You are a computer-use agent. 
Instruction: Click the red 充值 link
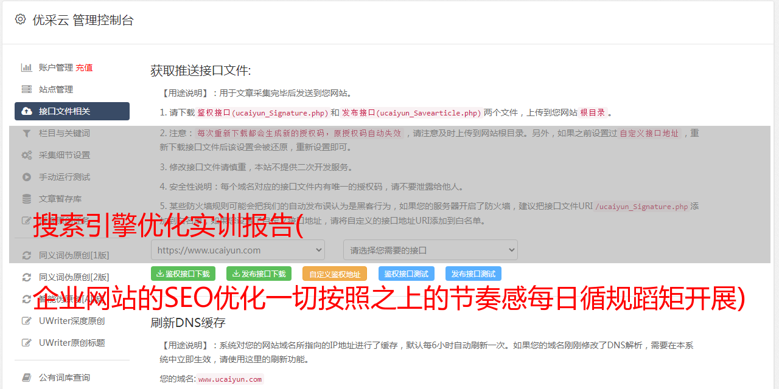[84, 67]
